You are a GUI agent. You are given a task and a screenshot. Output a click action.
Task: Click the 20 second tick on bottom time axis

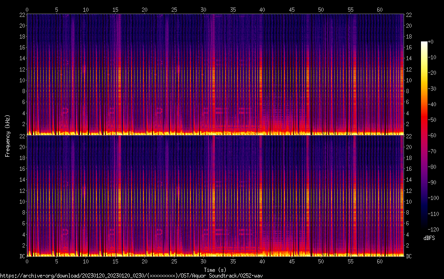[144, 261]
